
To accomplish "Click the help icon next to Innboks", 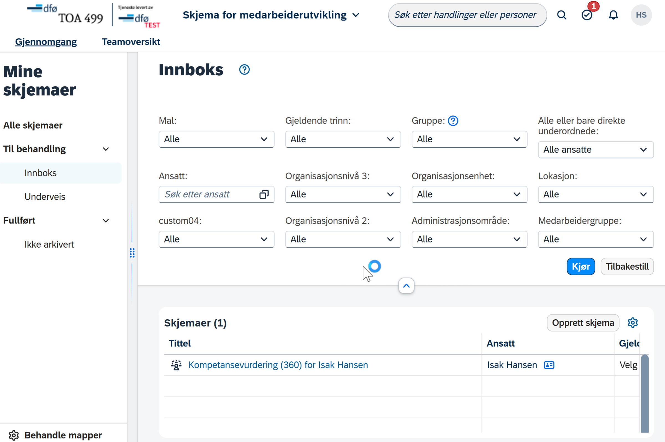I will (x=244, y=70).
